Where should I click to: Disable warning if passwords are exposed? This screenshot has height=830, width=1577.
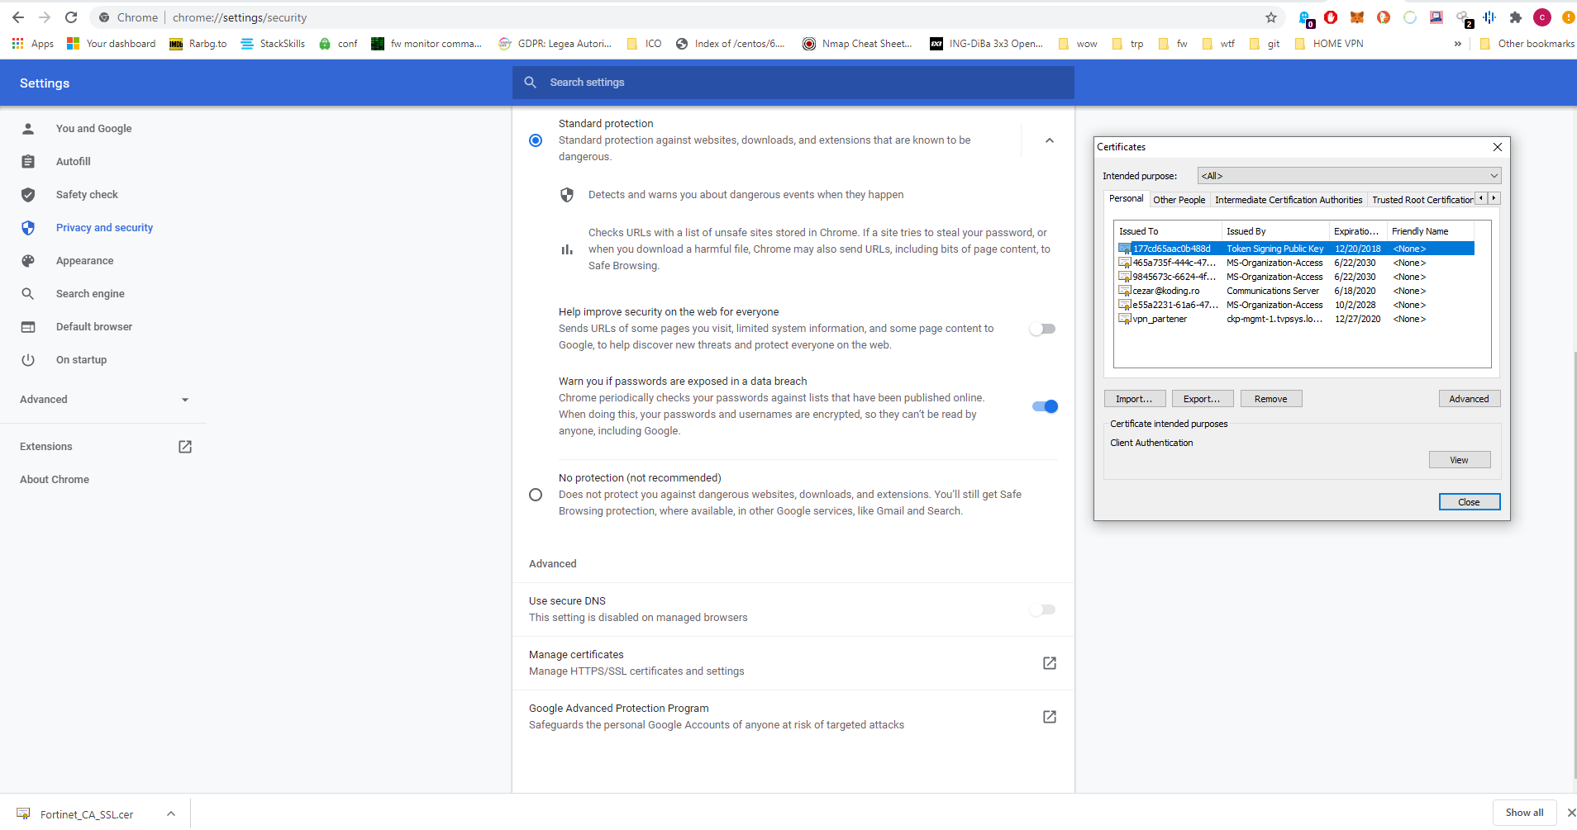pos(1044,406)
